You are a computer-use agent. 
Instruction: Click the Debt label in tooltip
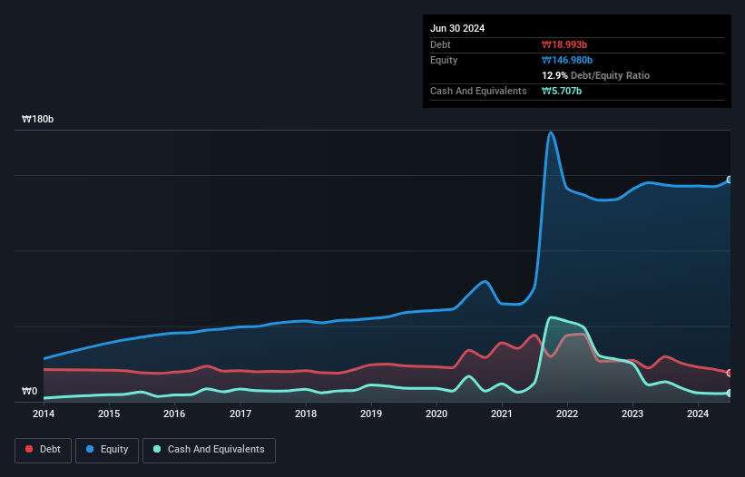440,44
